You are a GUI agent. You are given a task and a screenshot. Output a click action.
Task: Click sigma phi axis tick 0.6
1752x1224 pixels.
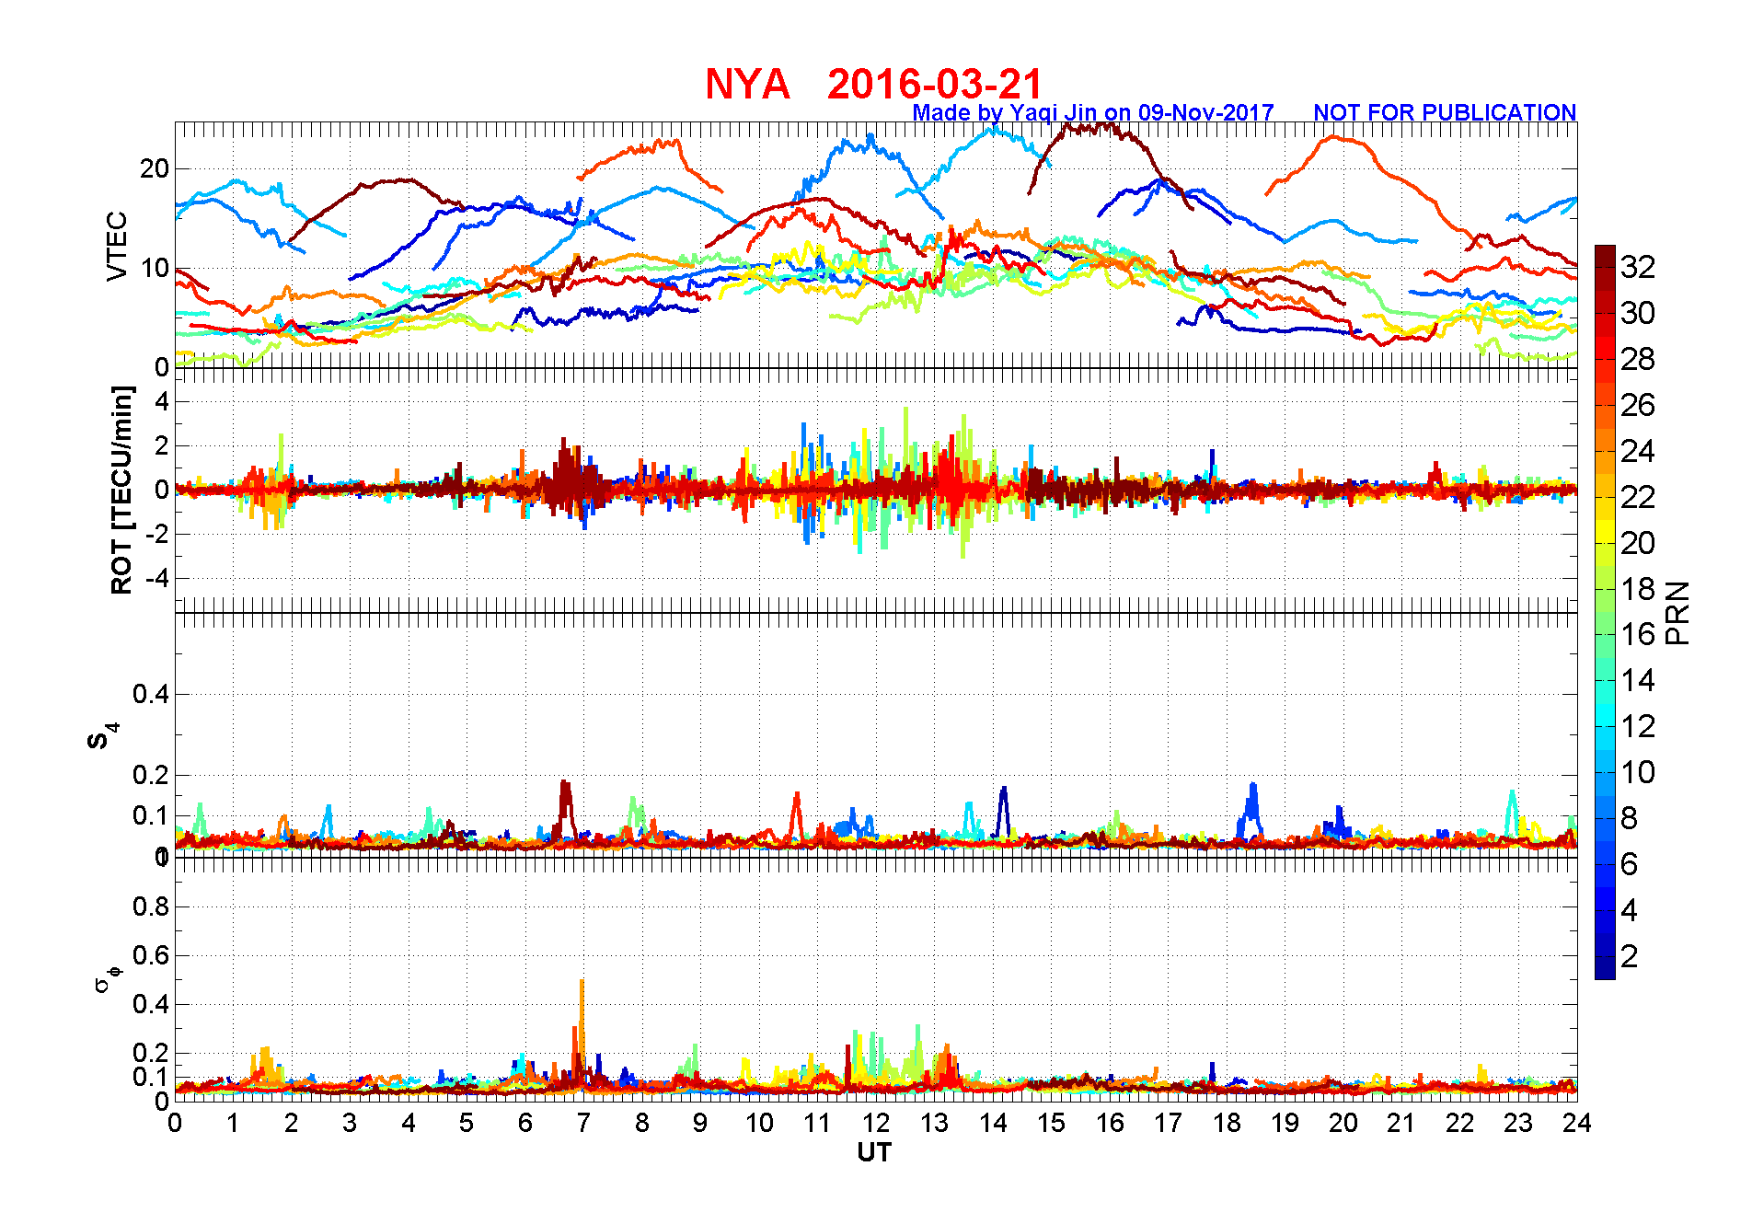point(152,955)
